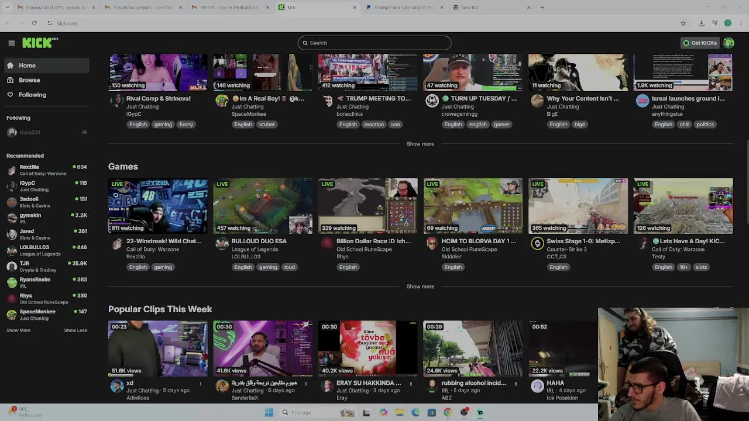Open Edge from the taskbar
749x421 pixels.
(415, 413)
